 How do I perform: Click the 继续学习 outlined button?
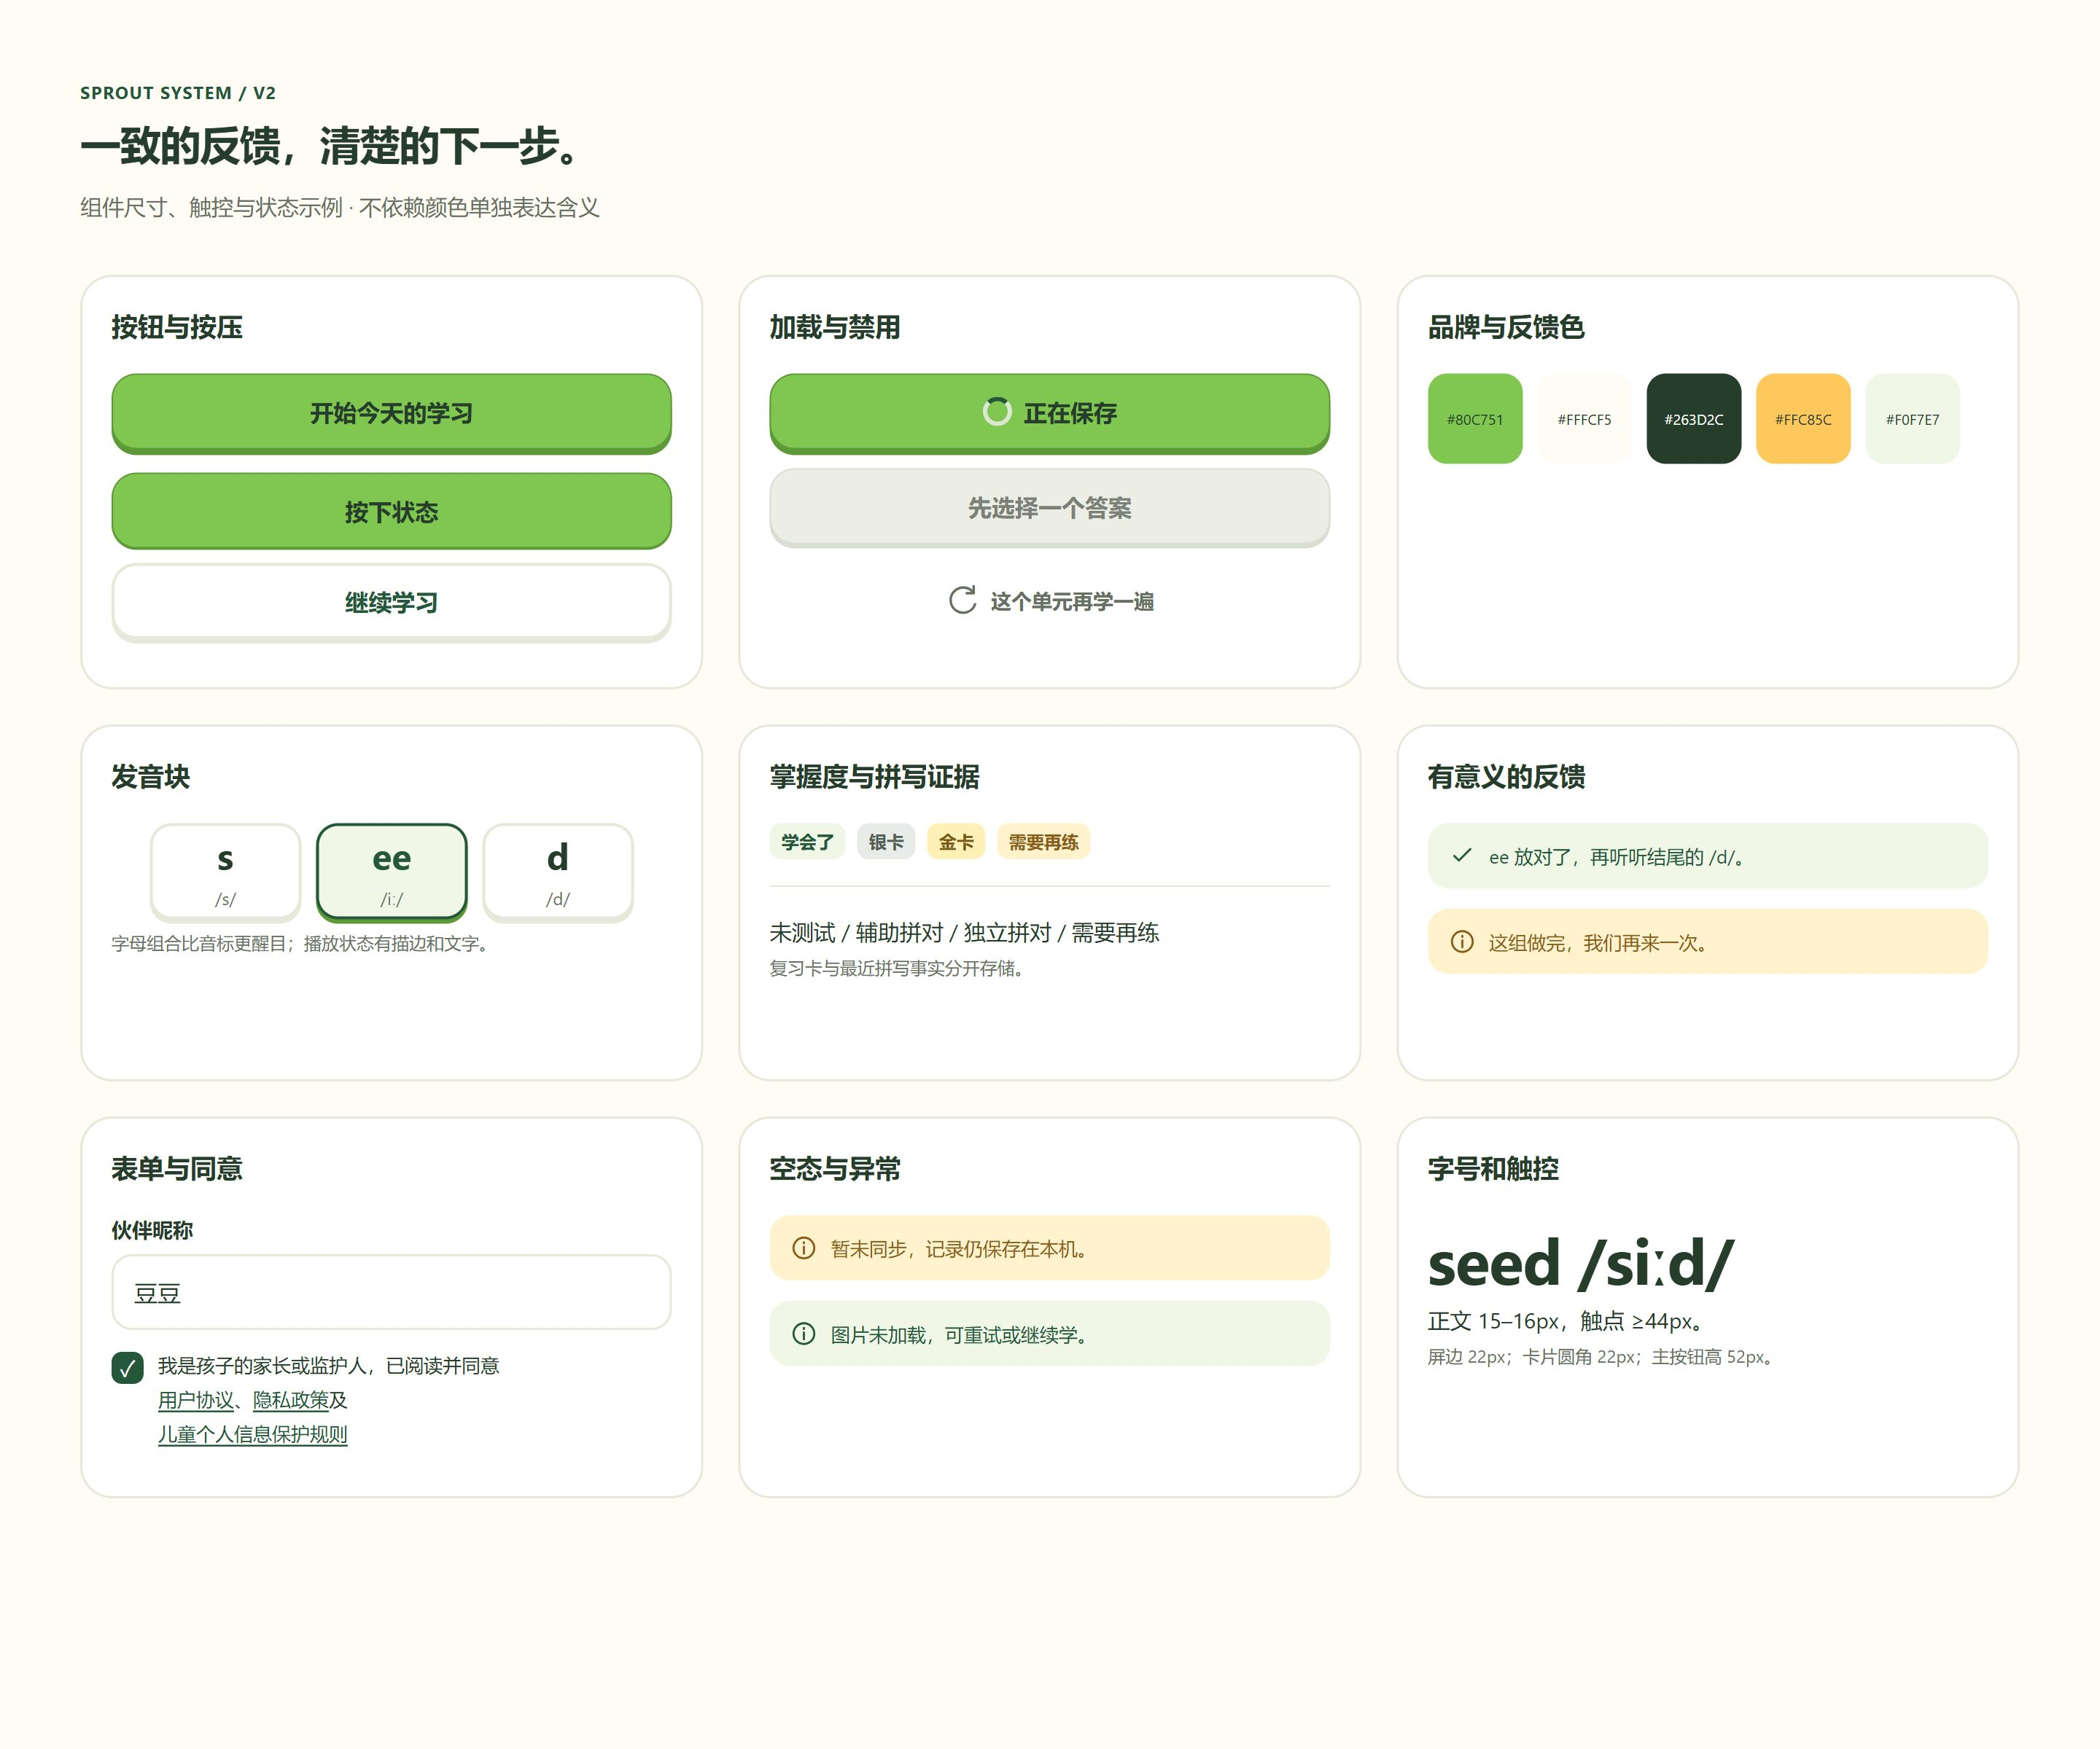click(x=391, y=603)
